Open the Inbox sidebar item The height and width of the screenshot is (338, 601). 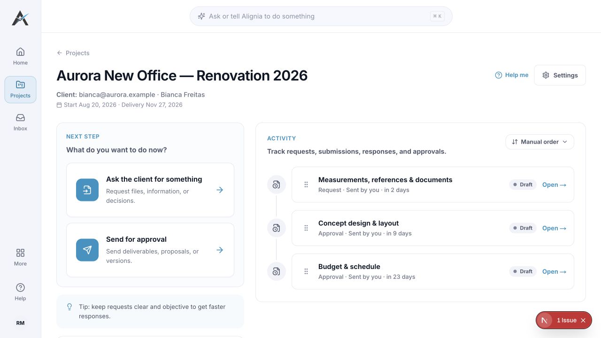click(20, 122)
